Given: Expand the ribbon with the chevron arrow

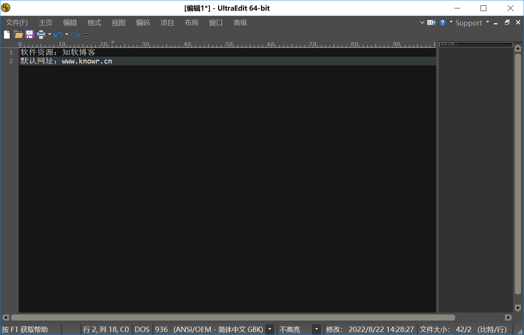Looking at the screenshot, I should coord(422,23).
